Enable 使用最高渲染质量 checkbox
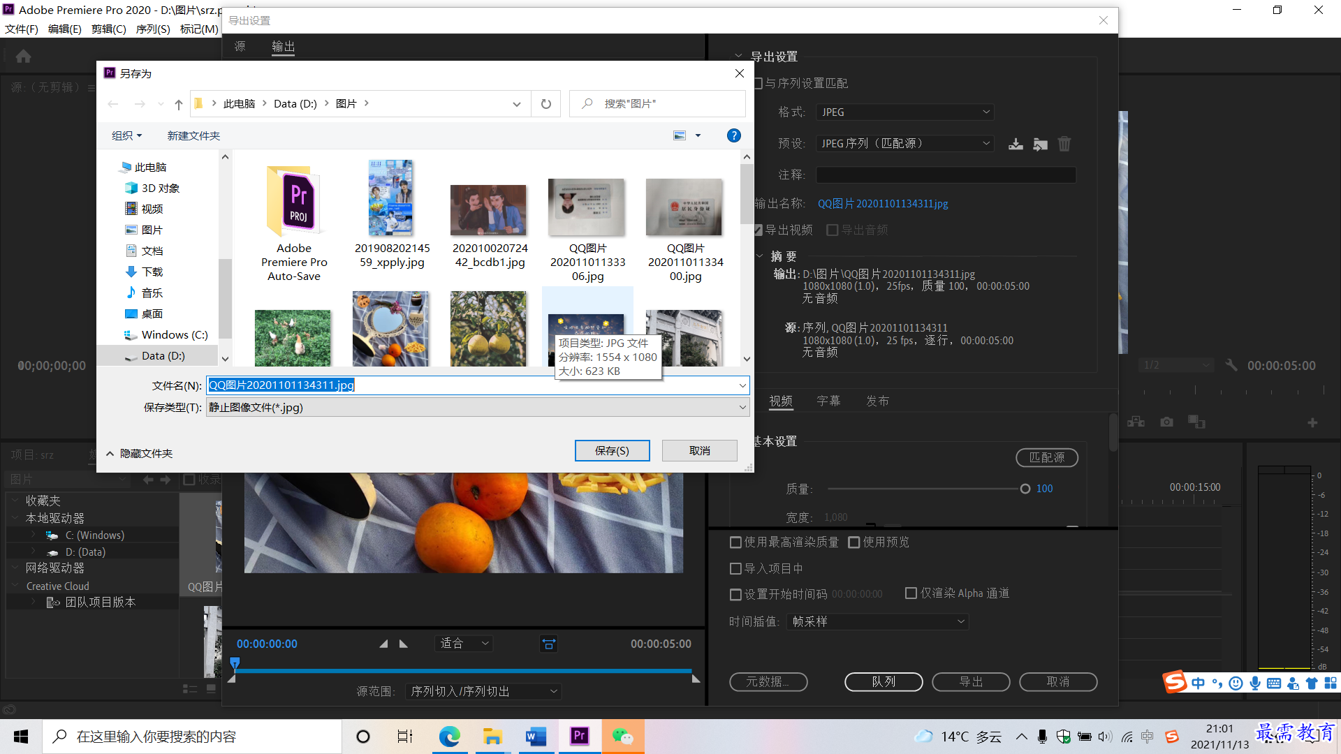Image resolution: width=1341 pixels, height=754 pixels. [735, 542]
